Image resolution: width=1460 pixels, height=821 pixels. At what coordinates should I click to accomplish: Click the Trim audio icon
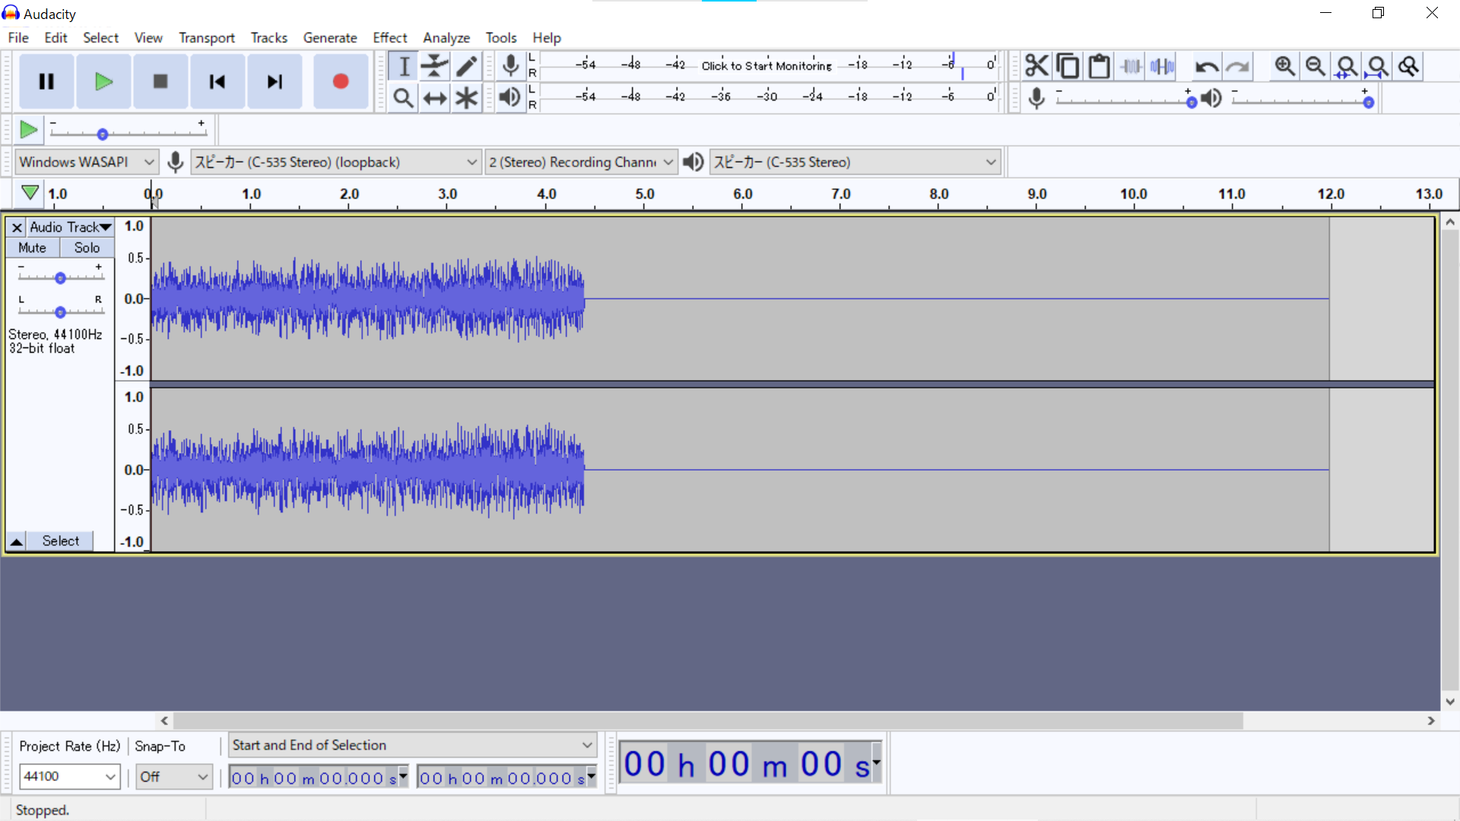click(x=1131, y=66)
